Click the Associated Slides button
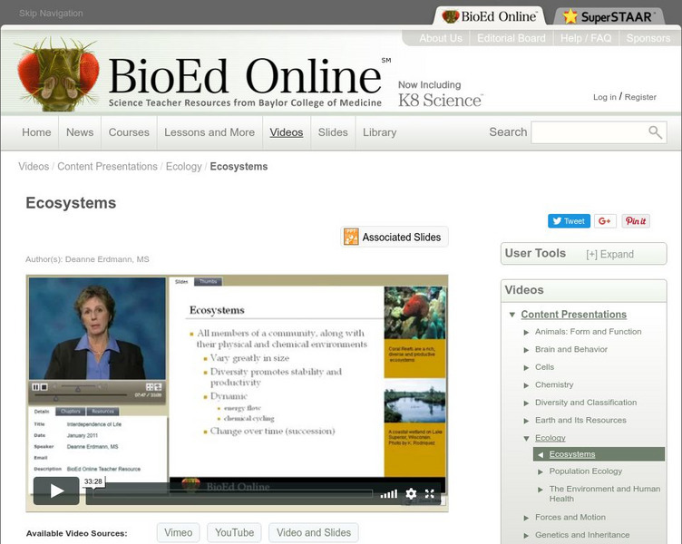 click(x=395, y=237)
